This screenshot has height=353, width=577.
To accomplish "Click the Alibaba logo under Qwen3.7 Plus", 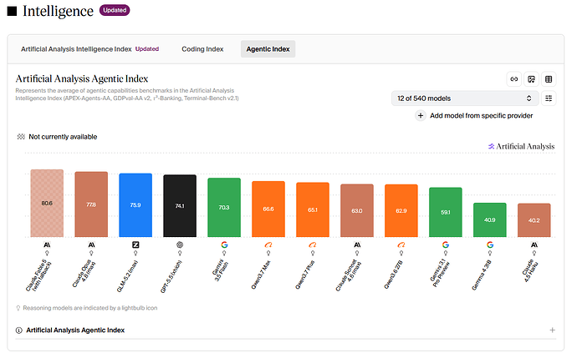I will (x=313, y=245).
